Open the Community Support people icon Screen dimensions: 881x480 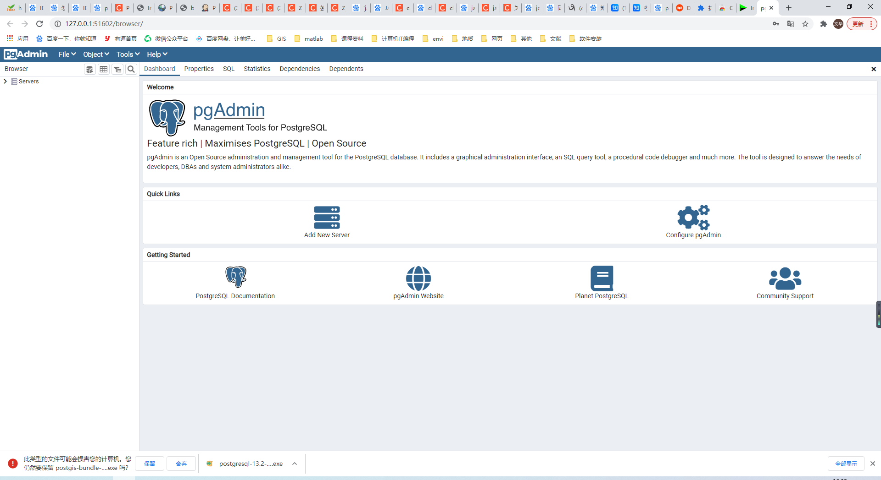tap(785, 278)
